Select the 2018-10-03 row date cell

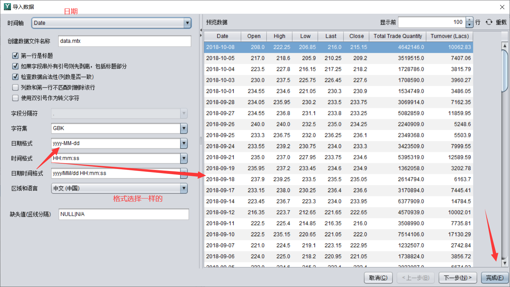(x=222, y=80)
